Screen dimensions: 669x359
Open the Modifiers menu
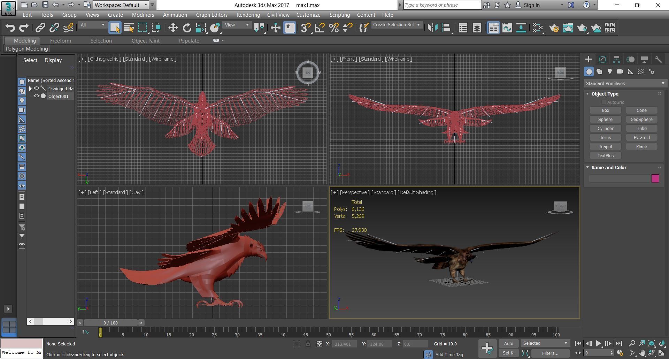(x=143, y=15)
